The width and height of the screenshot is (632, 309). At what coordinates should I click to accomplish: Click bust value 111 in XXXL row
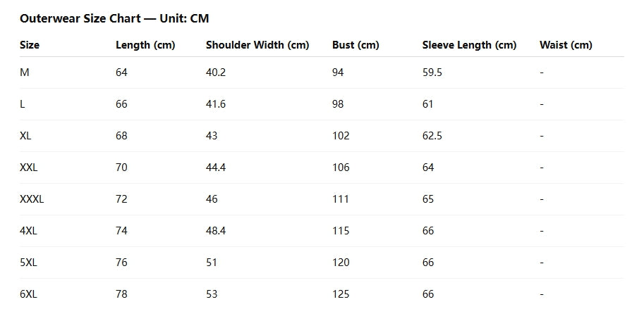(x=341, y=199)
